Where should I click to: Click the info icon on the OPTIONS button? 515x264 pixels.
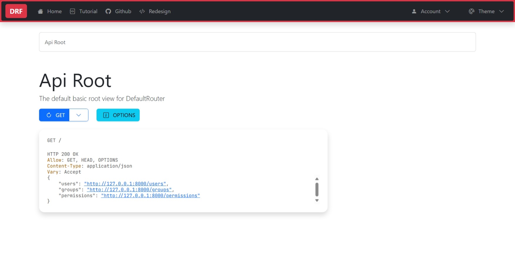(106, 115)
